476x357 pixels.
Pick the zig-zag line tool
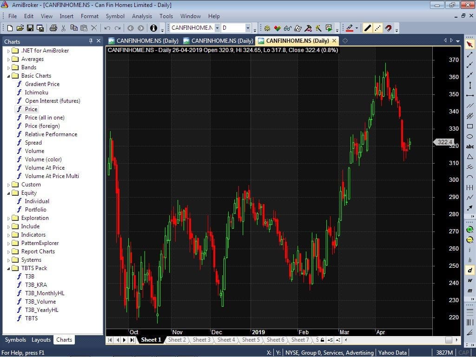pyautogui.click(x=469, y=198)
